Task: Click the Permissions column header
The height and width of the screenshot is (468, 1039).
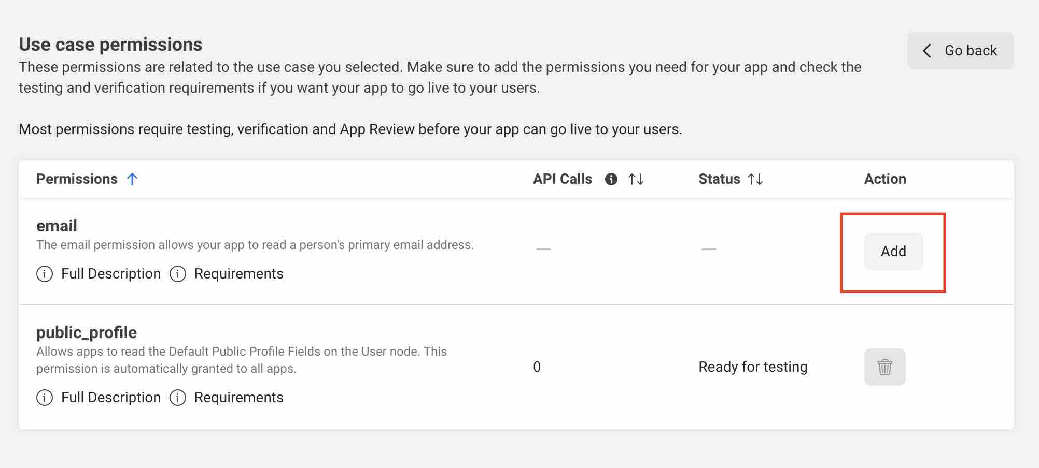Action: click(x=77, y=179)
